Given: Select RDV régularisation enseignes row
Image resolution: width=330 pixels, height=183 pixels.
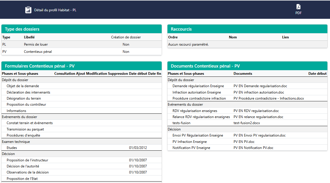Looking at the screenshot, I should tap(195, 111).
